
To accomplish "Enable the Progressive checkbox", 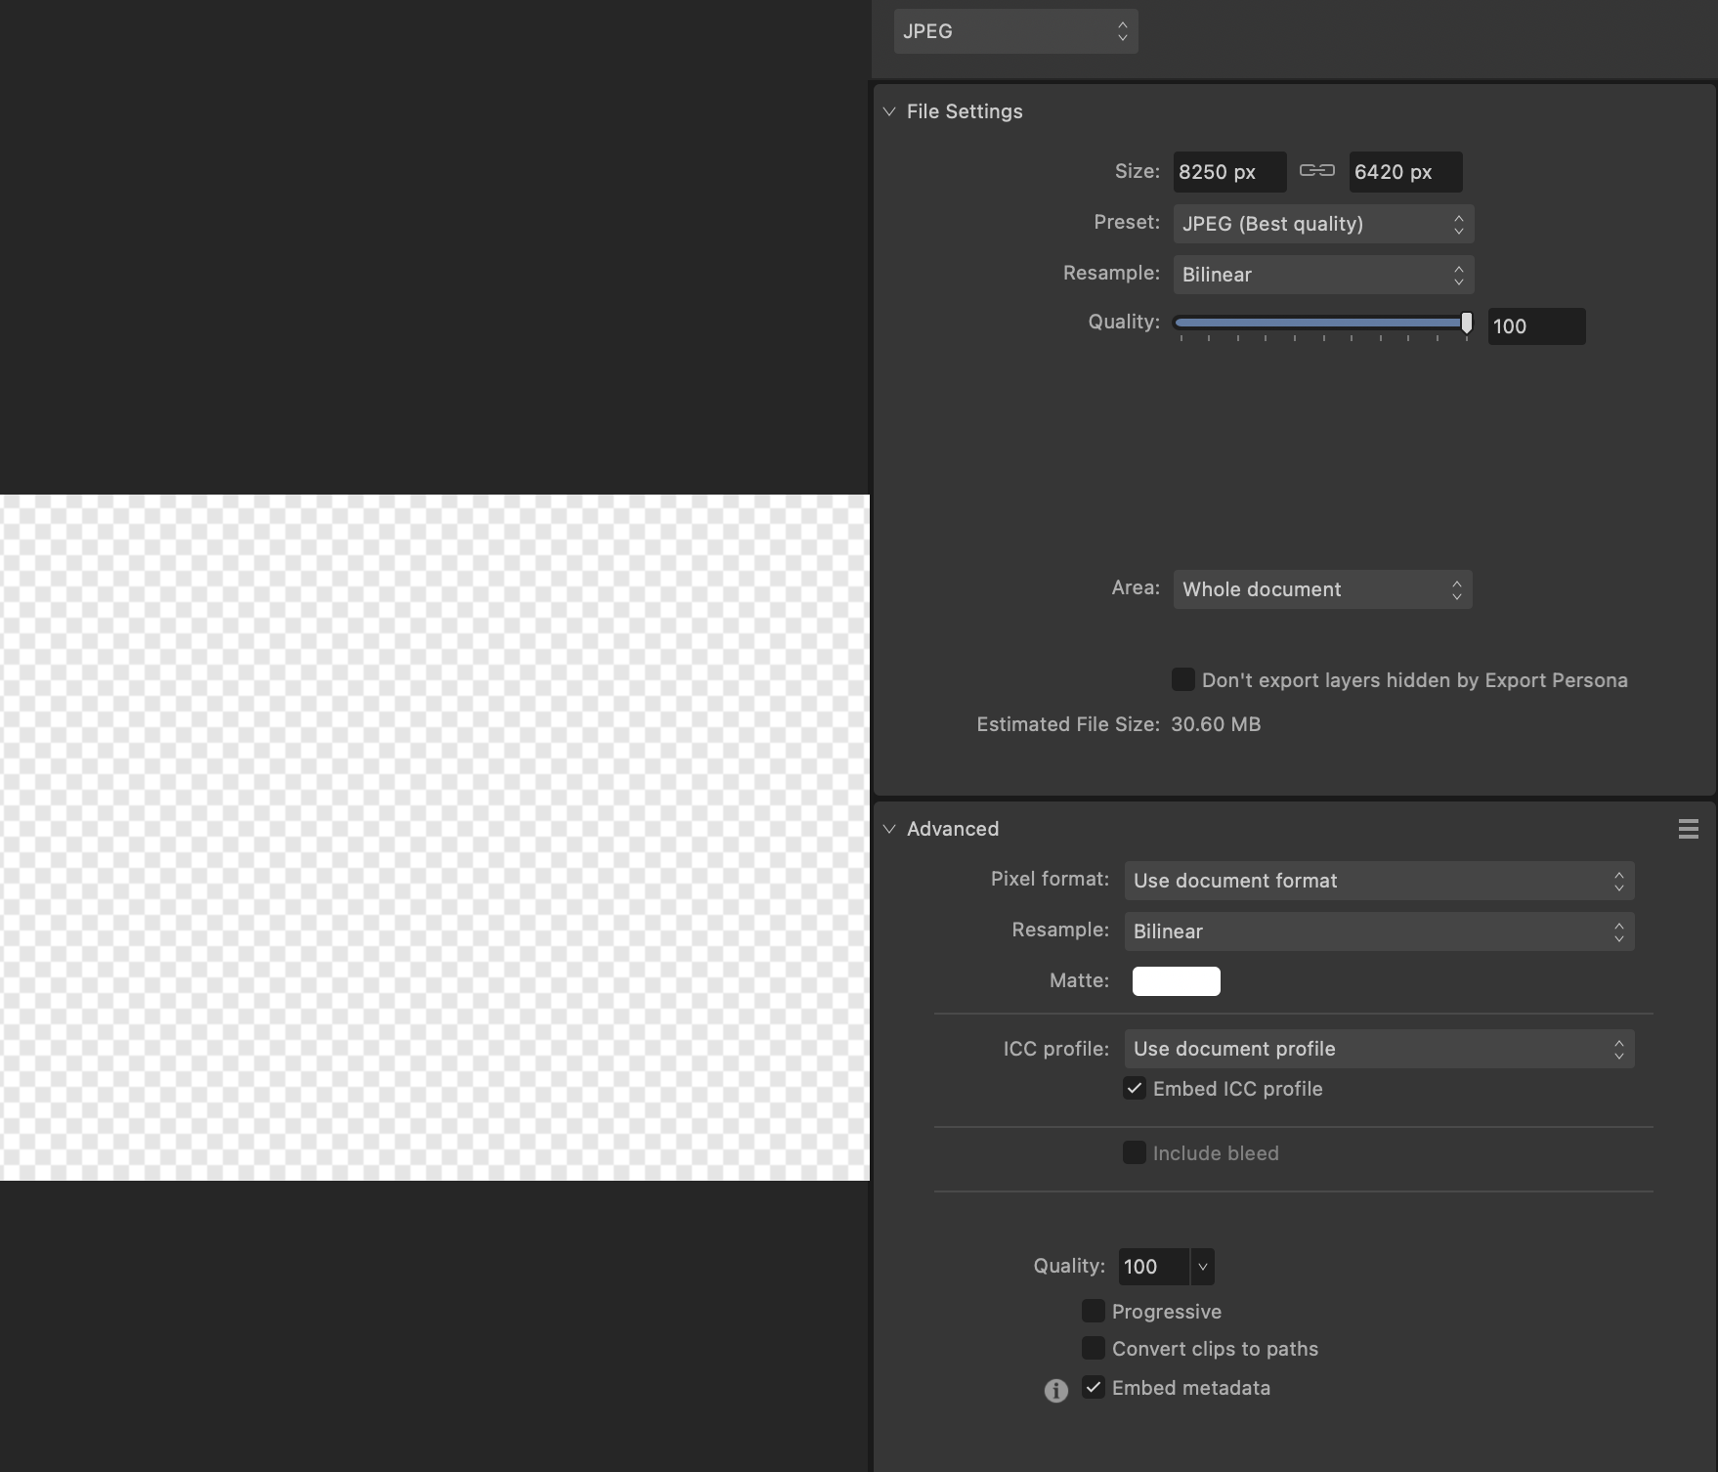I will [x=1093, y=1311].
